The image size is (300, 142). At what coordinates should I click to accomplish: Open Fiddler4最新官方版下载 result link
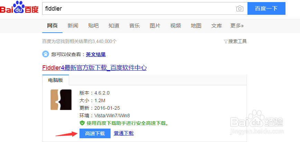point(94,68)
